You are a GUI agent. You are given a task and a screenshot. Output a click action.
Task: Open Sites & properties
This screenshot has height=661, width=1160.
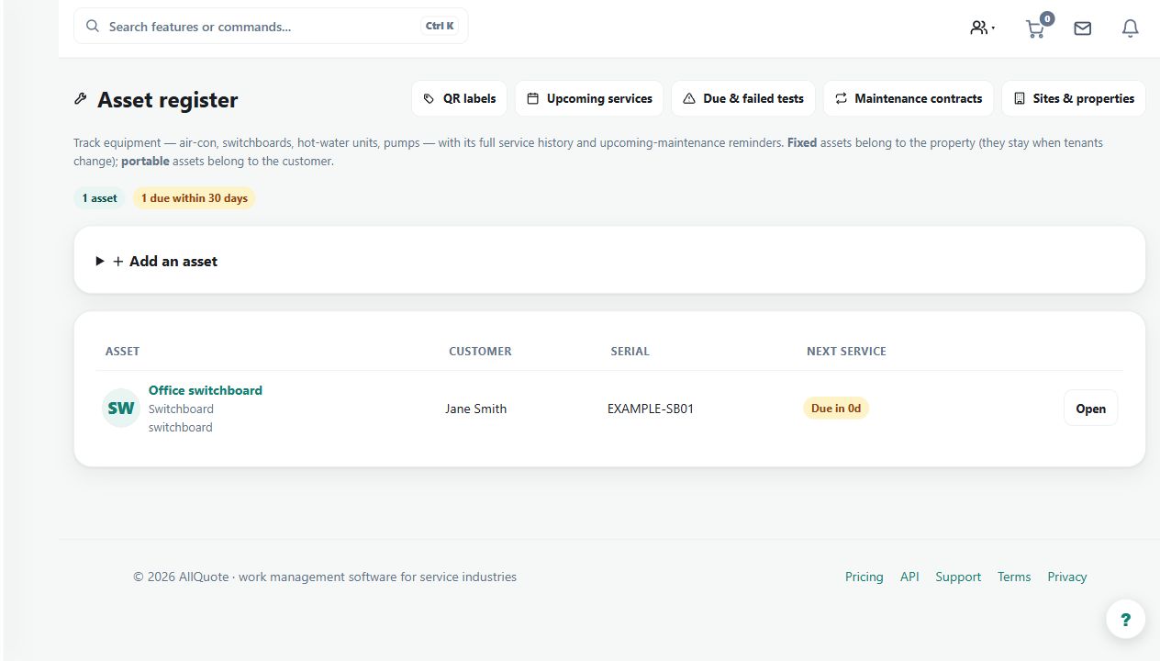point(1074,98)
